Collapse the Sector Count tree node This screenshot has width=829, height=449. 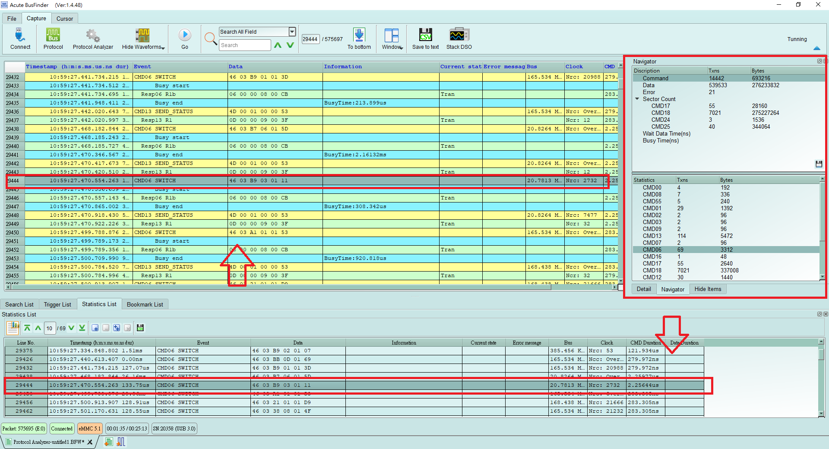click(x=637, y=99)
